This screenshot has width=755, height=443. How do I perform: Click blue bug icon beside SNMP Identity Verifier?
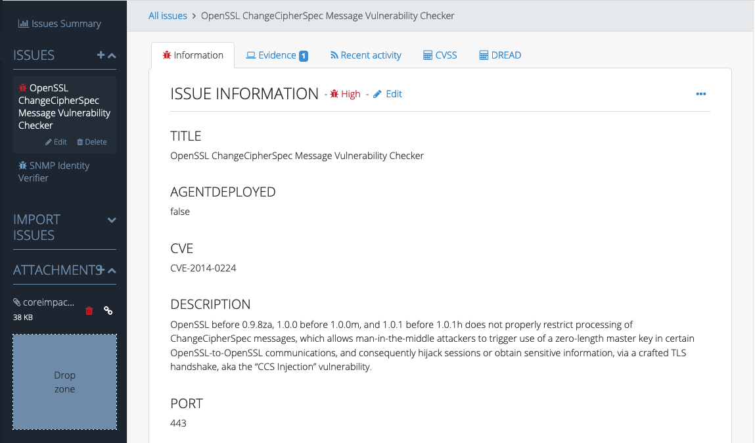click(x=22, y=166)
